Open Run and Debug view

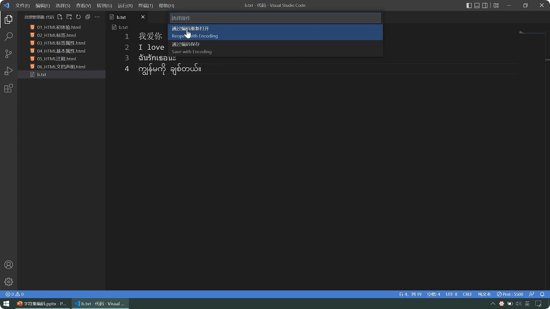9,71
